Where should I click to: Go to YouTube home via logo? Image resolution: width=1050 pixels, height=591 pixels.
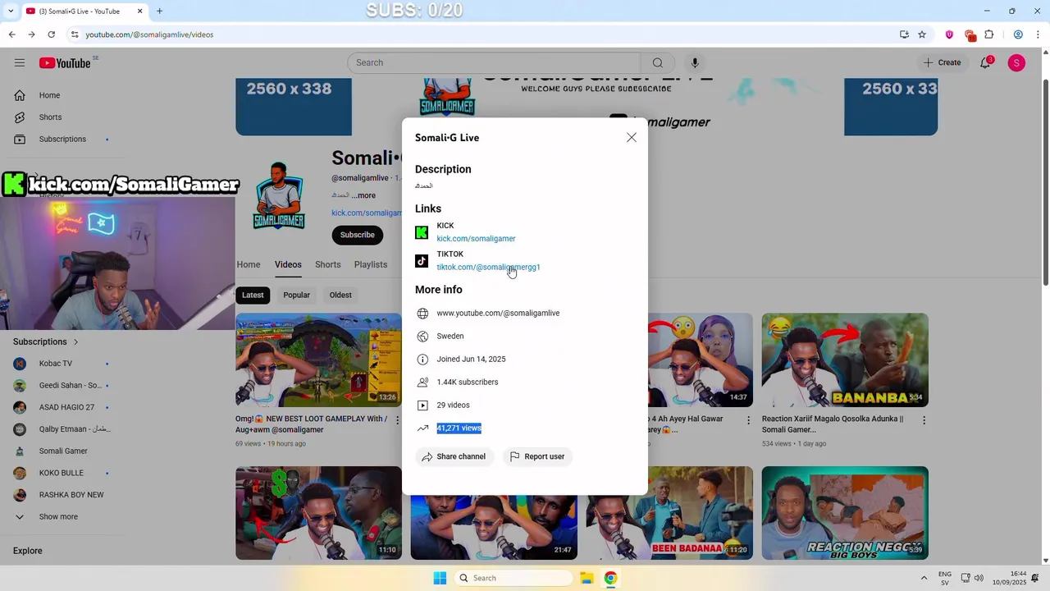point(65,63)
